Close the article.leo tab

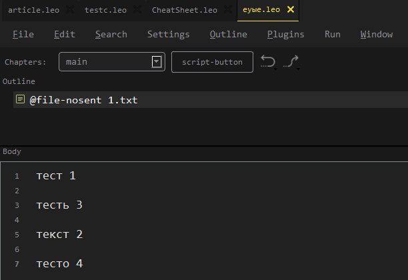tap(71, 10)
